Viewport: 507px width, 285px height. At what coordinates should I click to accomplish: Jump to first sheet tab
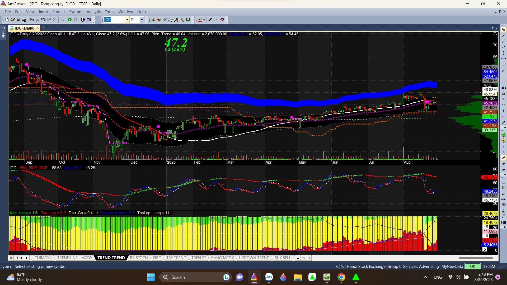coord(11,258)
